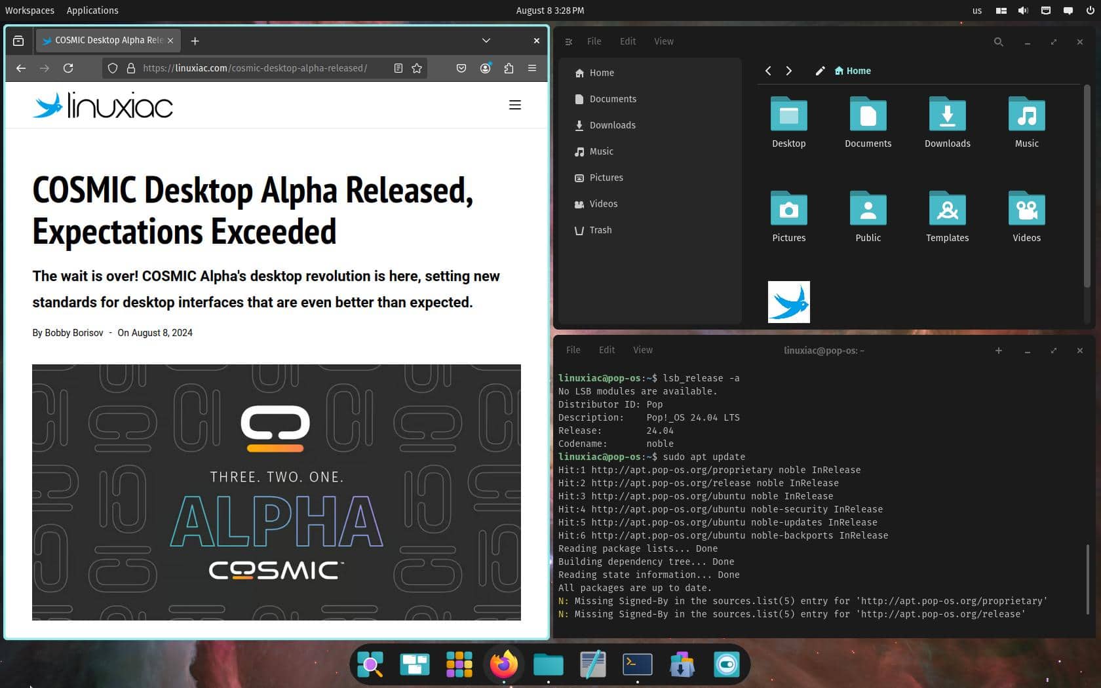The width and height of the screenshot is (1101, 688).
Task: Open the View menu in the terminal
Action: tap(642, 350)
